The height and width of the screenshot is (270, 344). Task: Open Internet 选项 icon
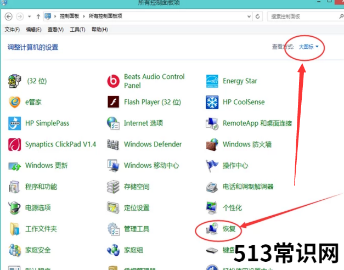click(113, 123)
